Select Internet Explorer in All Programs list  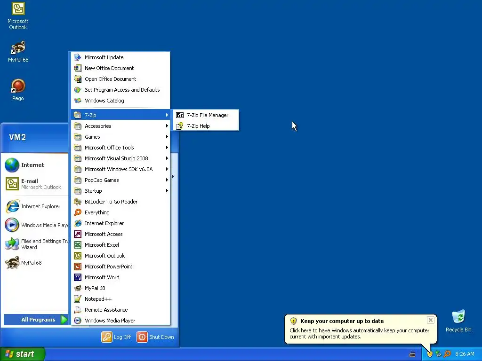[x=120, y=223]
